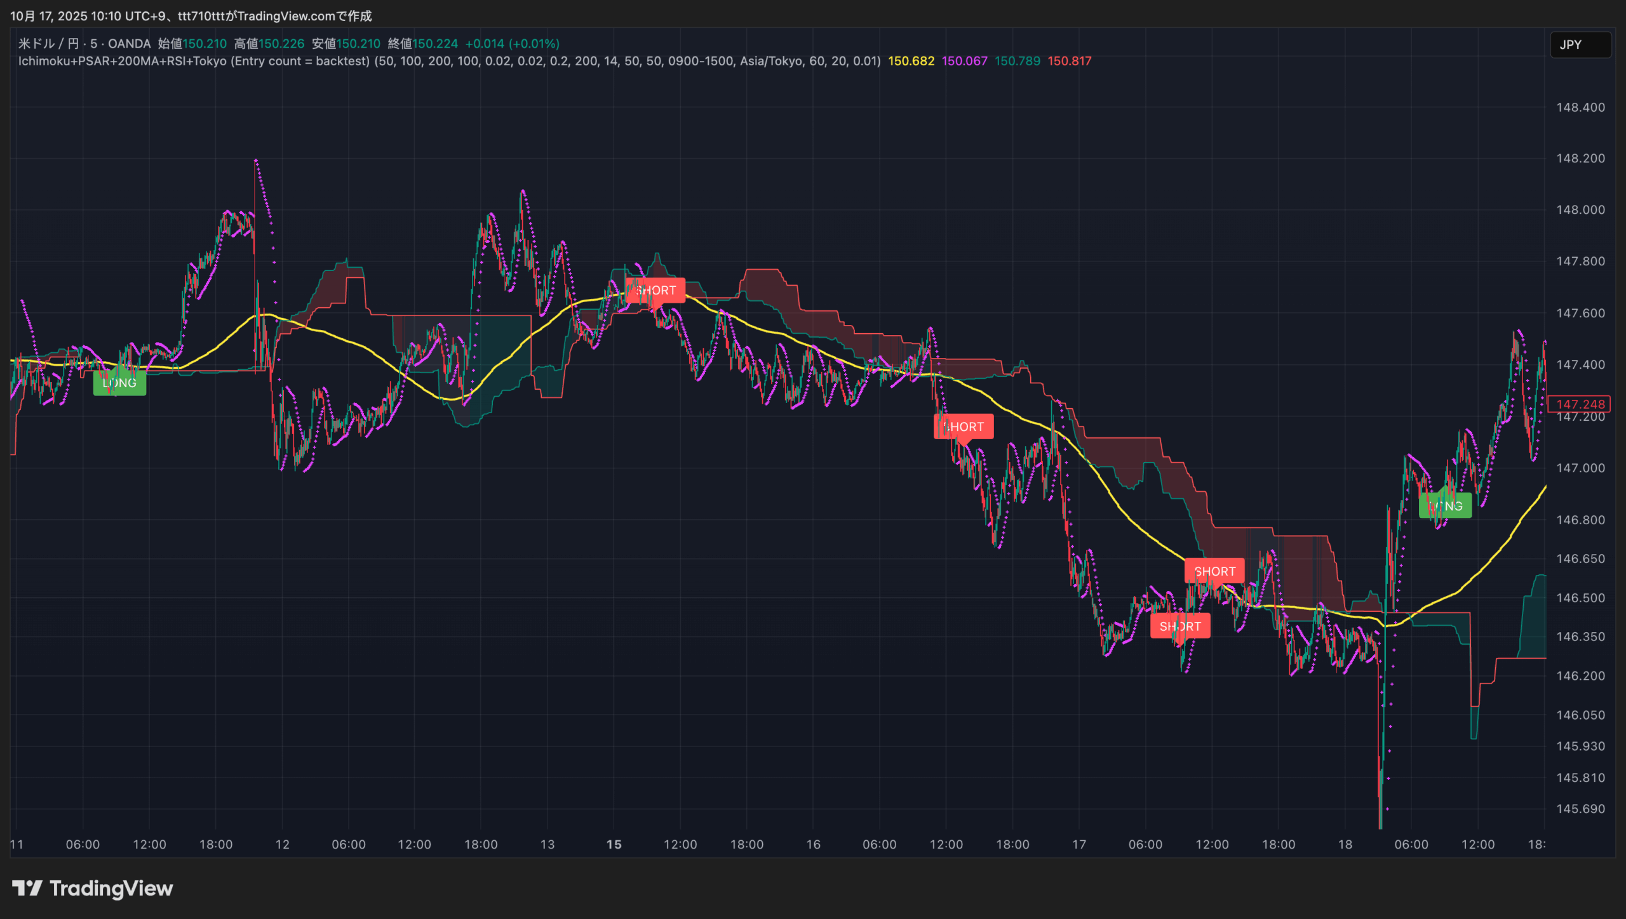Click the red 147.248 current price label
Viewport: 1626px width, 919px height.
1579,404
